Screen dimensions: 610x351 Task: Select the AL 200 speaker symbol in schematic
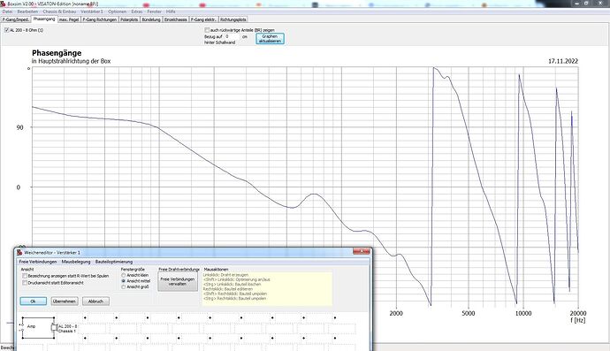coord(54,328)
